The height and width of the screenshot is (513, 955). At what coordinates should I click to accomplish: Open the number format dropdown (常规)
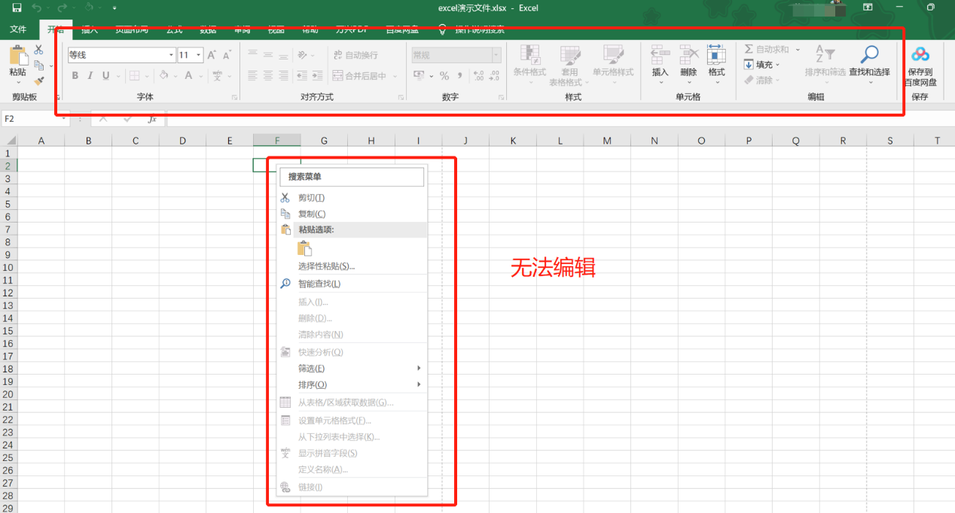click(x=496, y=55)
